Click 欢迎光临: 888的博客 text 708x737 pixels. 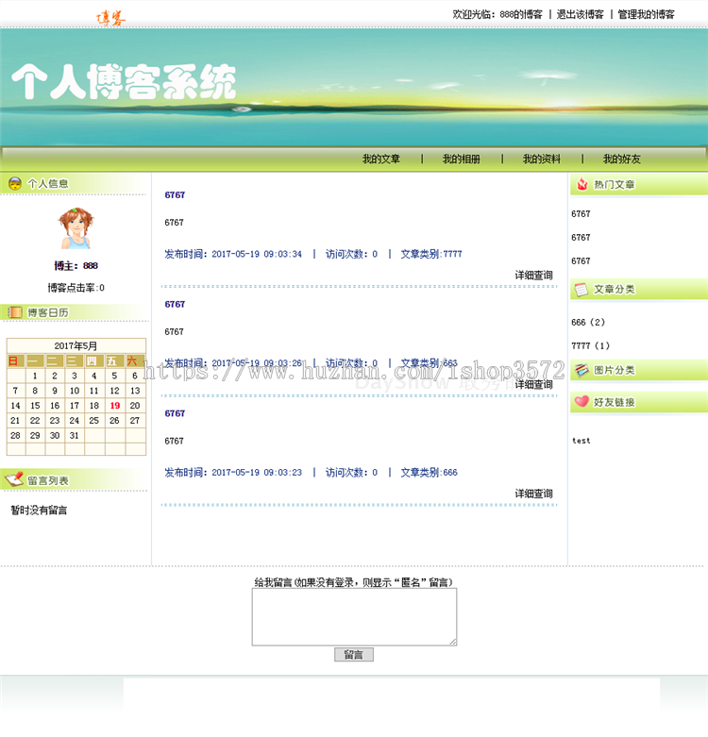497,14
